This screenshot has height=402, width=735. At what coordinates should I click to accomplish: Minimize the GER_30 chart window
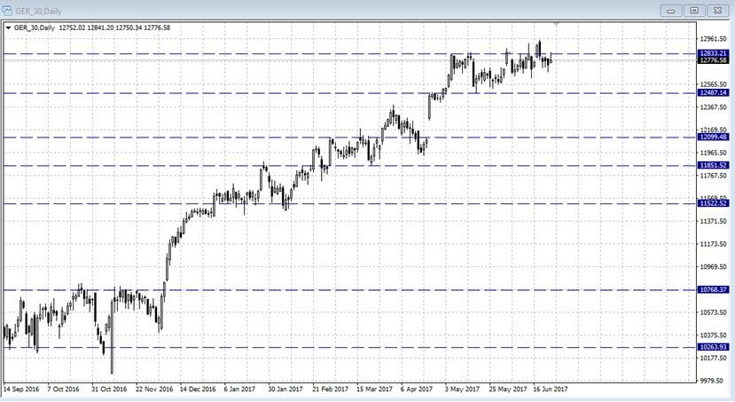point(672,10)
